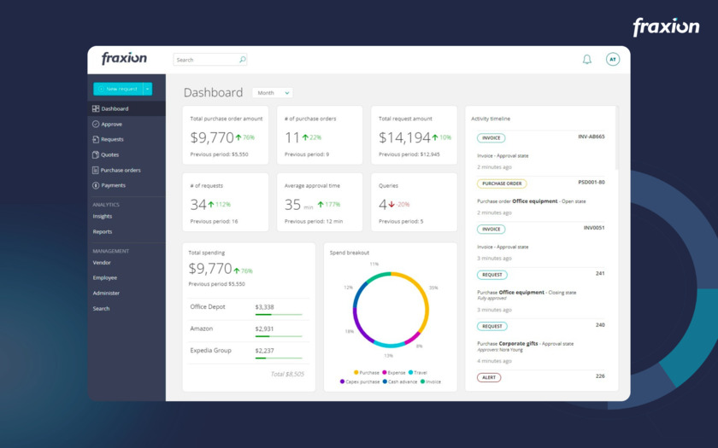Click the search magnifier icon

point(242,60)
